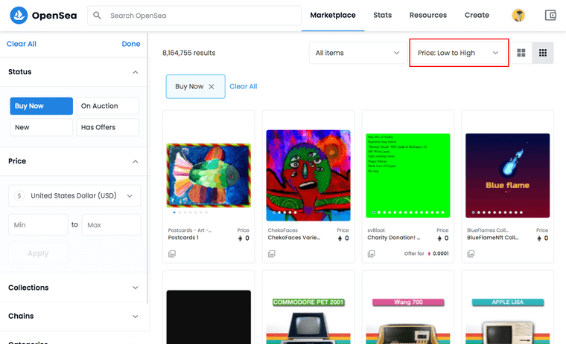Click the Apply price button
This screenshot has height=344, width=566.
pyautogui.click(x=38, y=253)
